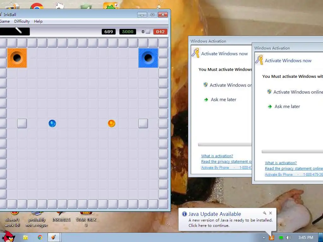Click progress bar in front Activation window
The height and width of the screenshot is (242, 323).
(292, 152)
